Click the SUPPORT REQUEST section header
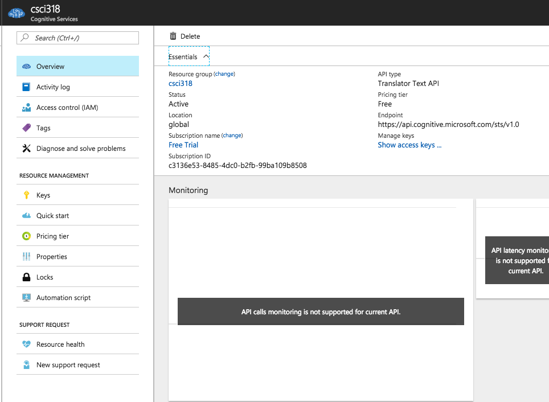This screenshot has width=549, height=402. point(44,325)
